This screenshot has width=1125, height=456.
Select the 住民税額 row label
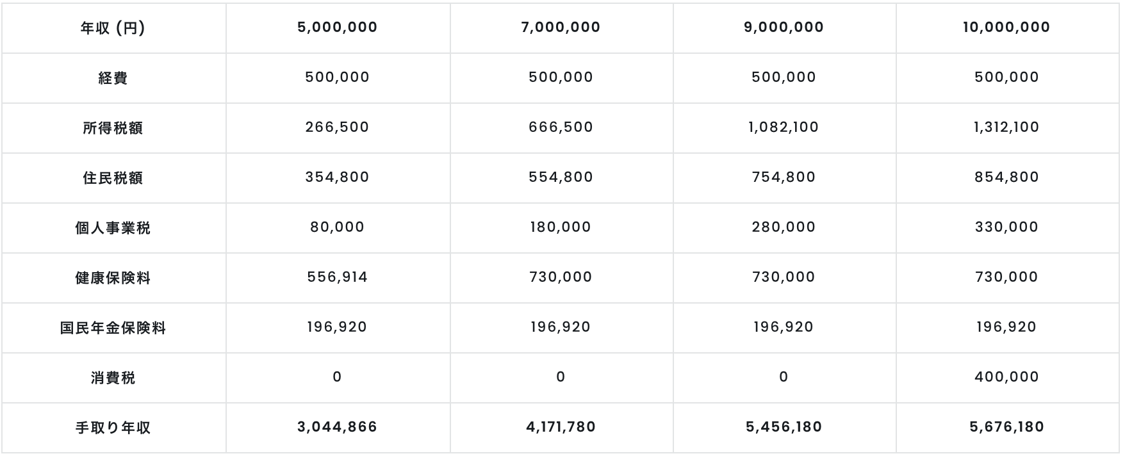point(113,178)
